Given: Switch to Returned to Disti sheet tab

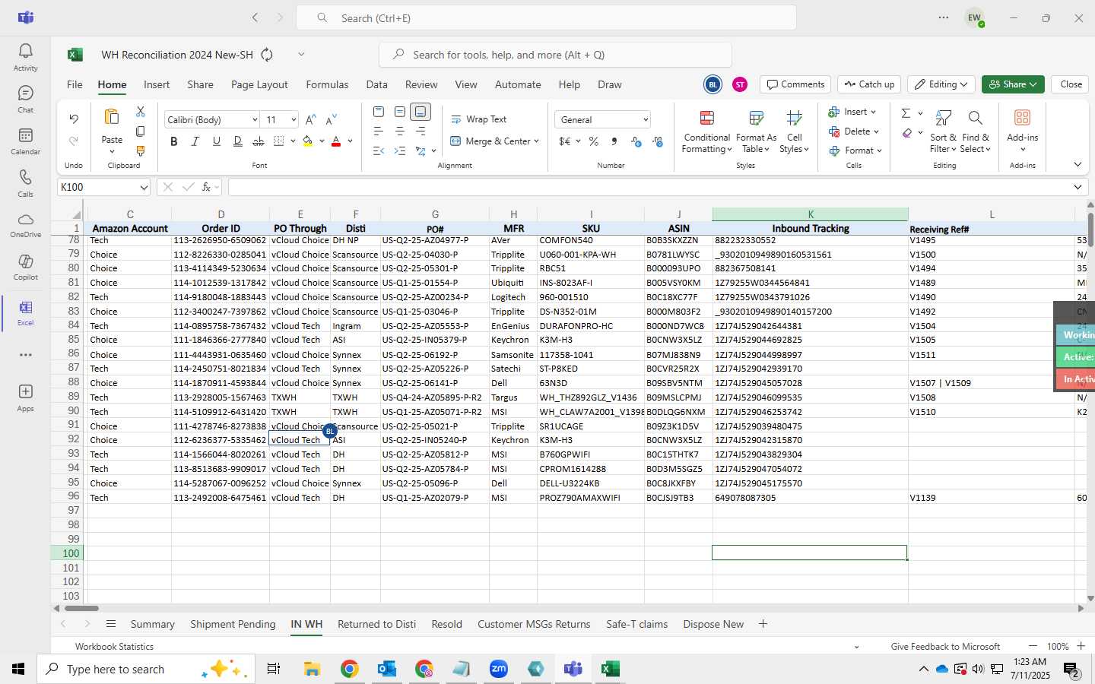Looking at the screenshot, I should (x=376, y=624).
